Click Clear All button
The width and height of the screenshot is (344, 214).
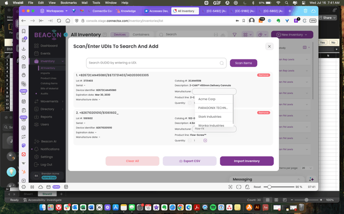(132, 161)
